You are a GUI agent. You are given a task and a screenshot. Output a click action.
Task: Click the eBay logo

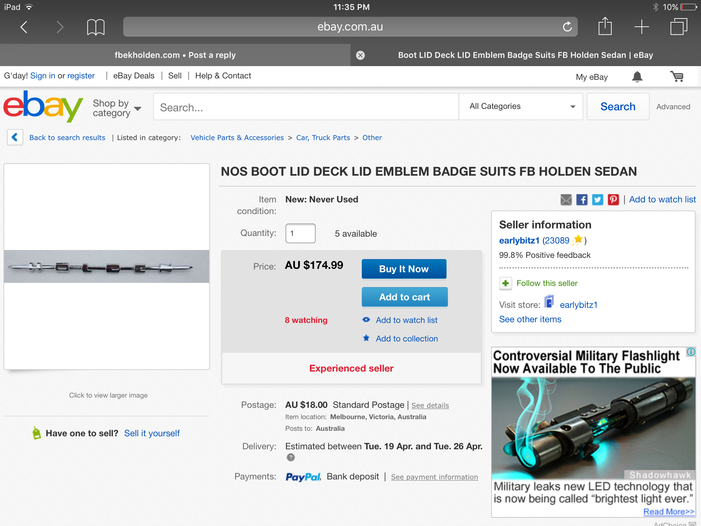point(43,106)
